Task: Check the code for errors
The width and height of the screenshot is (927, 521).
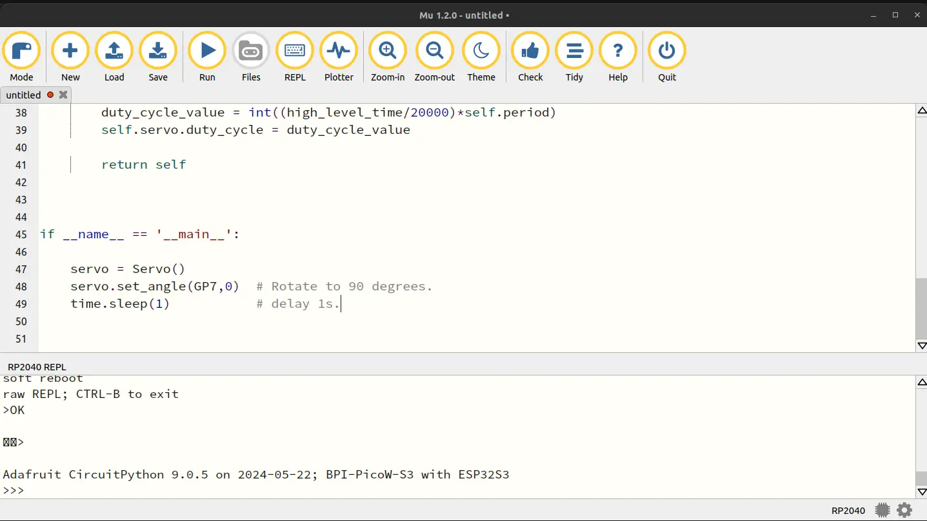Action: click(530, 57)
